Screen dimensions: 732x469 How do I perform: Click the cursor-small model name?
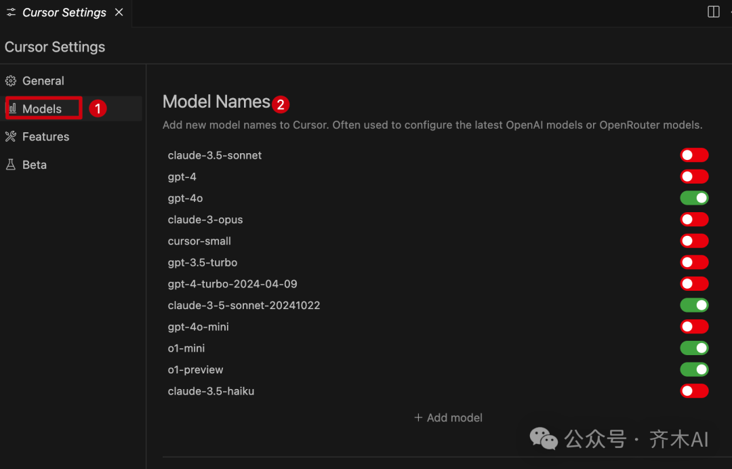(x=199, y=241)
